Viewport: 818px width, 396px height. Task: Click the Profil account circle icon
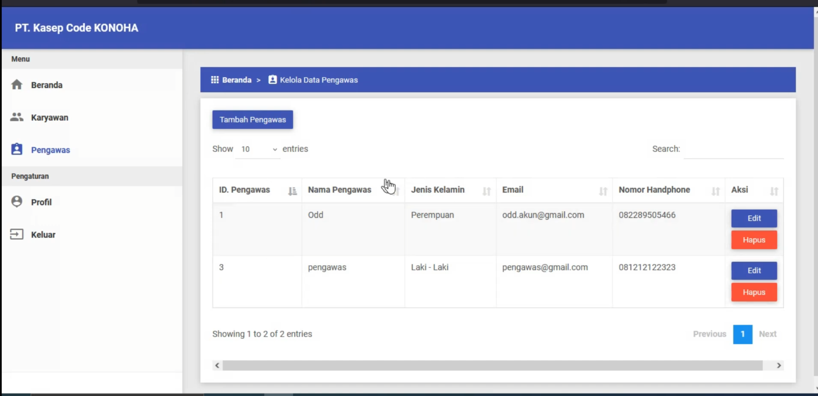pos(17,202)
